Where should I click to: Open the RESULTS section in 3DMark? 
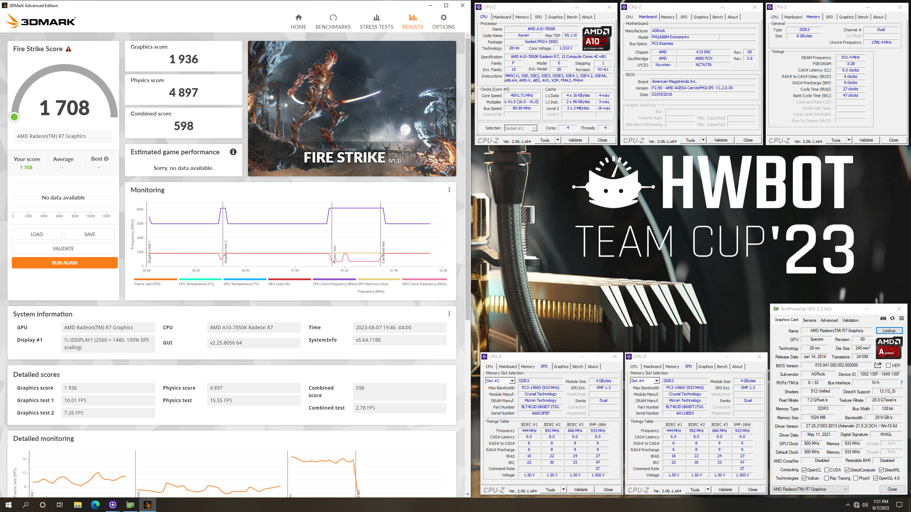pyautogui.click(x=412, y=22)
